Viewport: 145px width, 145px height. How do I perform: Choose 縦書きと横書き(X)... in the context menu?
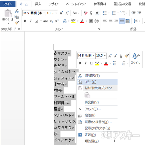[97, 122]
